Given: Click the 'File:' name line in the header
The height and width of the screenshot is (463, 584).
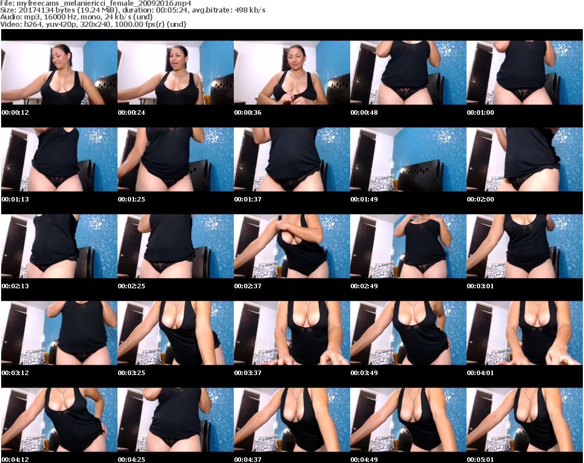Looking at the screenshot, I should click(x=96, y=3).
